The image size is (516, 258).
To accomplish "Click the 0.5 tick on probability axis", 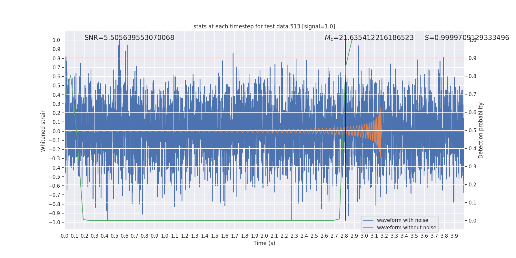I will pyautogui.click(x=472, y=131).
